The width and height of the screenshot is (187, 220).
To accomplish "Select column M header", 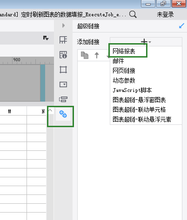I will pos(10,111).
